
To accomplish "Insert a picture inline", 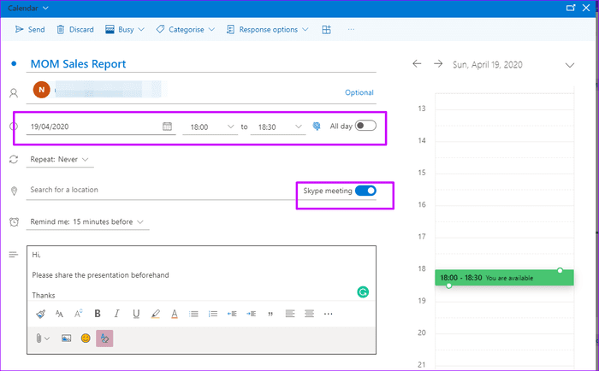I will 66,339.
